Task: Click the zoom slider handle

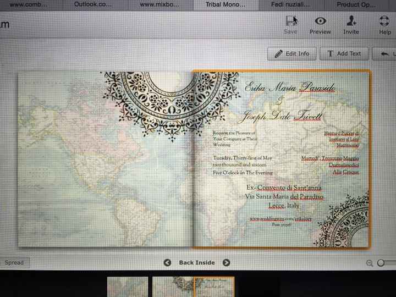Action: 381,263
